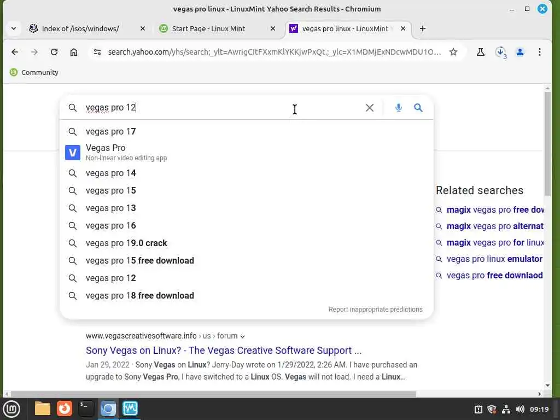Choose suggestion vegas pro 15
This screenshot has height=420, width=560.
[x=247, y=191]
